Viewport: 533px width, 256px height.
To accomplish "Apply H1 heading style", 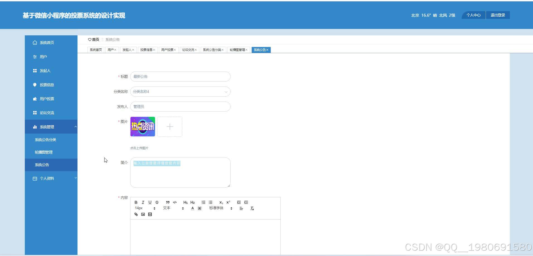I will click(185, 202).
